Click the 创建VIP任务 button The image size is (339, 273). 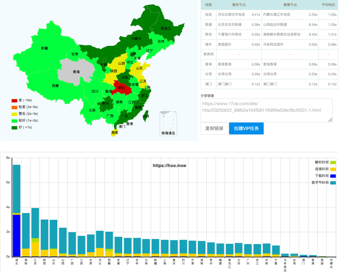pos(246,128)
